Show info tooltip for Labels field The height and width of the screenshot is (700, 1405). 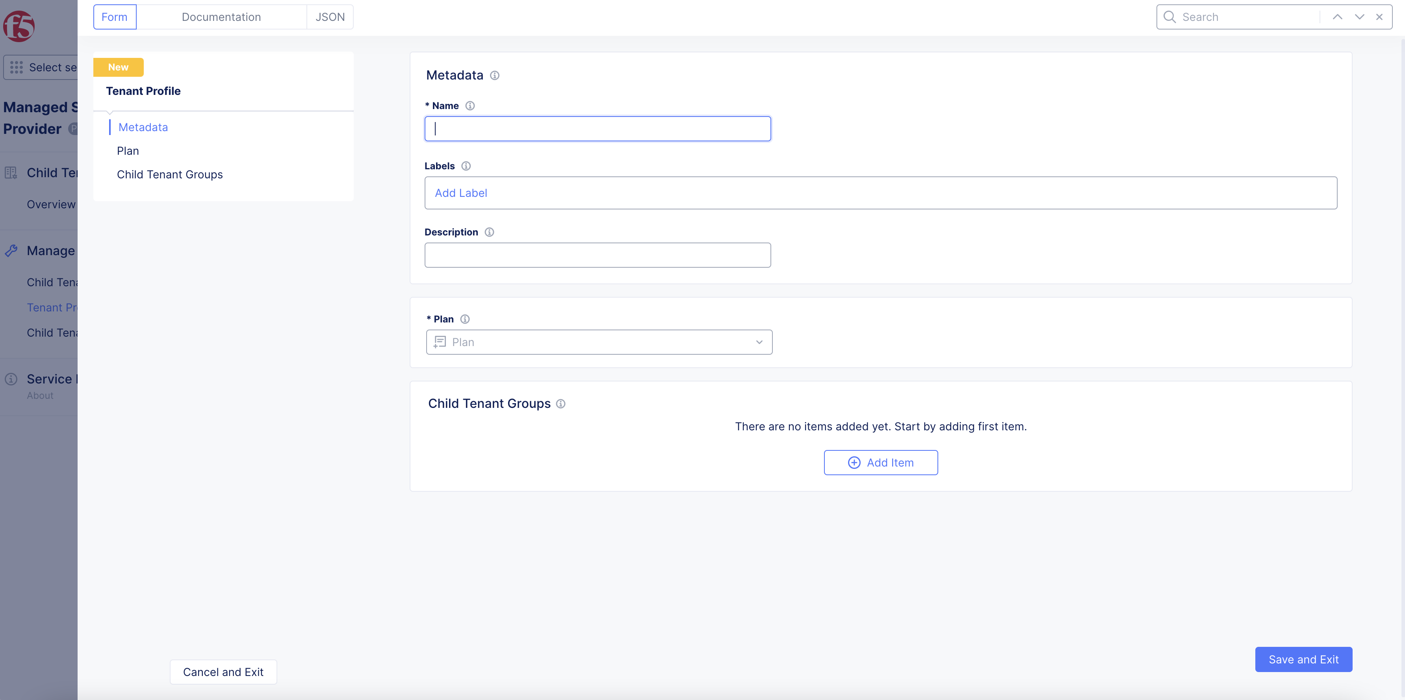click(466, 166)
